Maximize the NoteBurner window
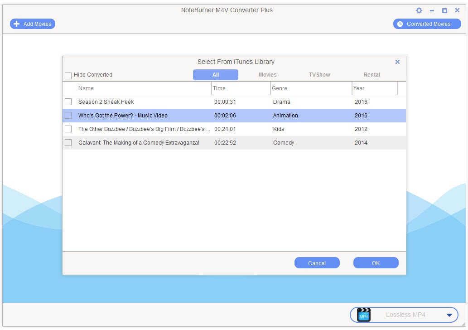 point(444,10)
